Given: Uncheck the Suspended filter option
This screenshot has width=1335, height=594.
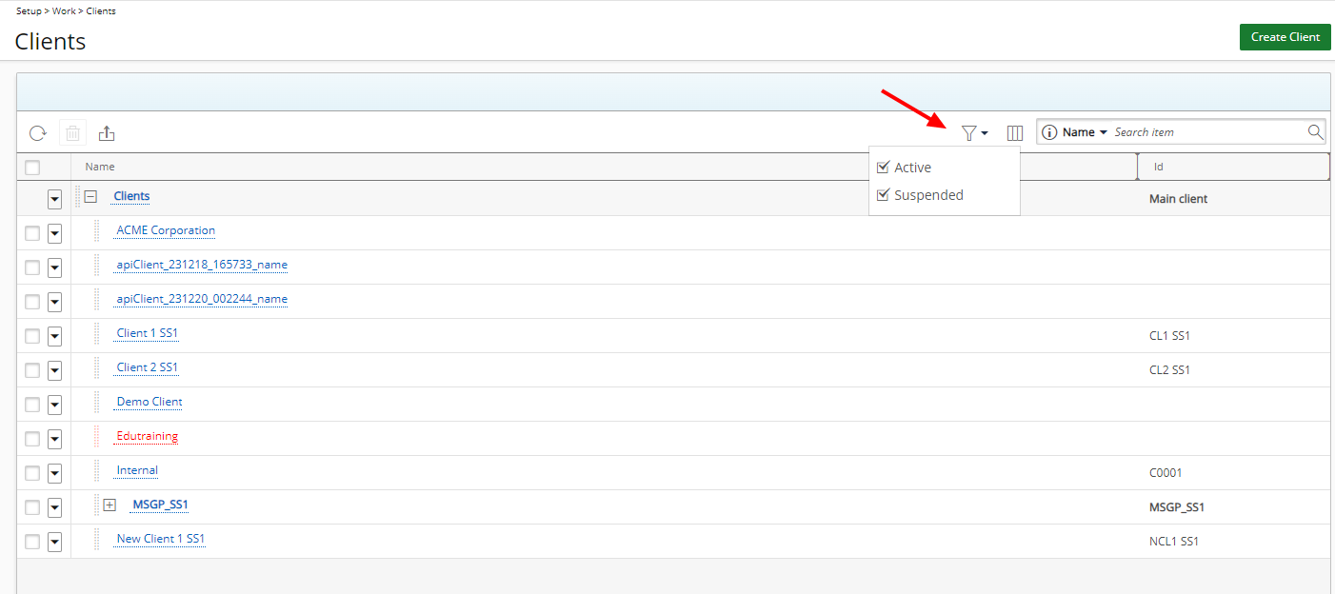Looking at the screenshot, I should pyautogui.click(x=883, y=194).
